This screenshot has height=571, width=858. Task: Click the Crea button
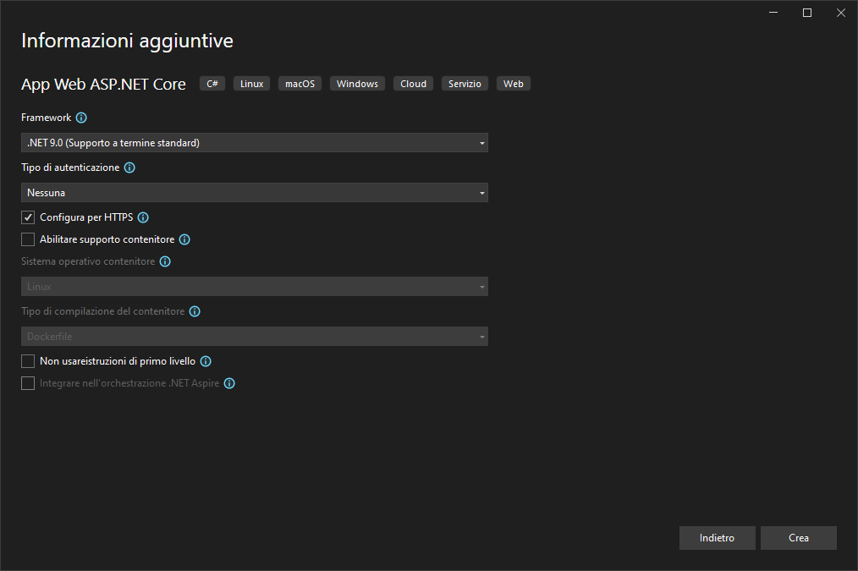point(799,538)
